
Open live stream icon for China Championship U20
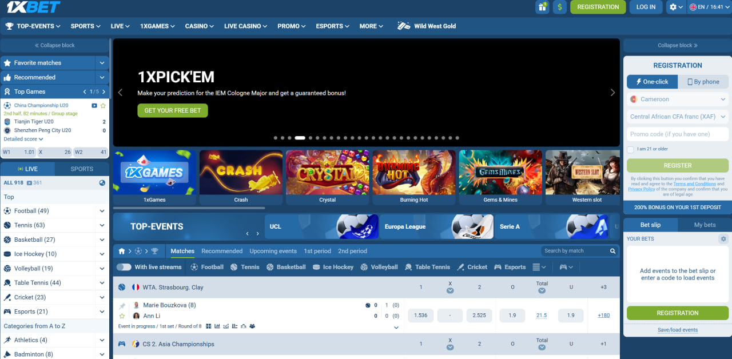click(x=94, y=106)
